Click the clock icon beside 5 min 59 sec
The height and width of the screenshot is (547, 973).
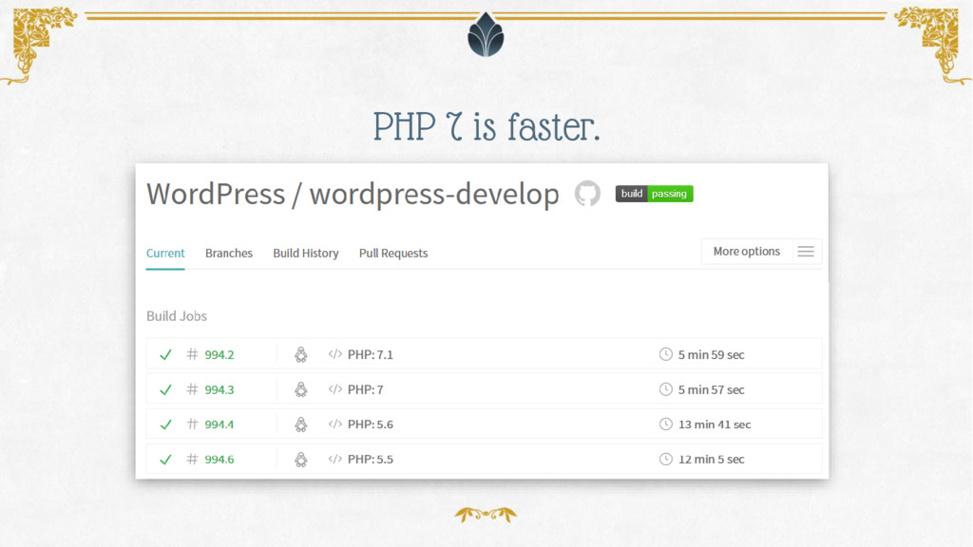tap(666, 354)
